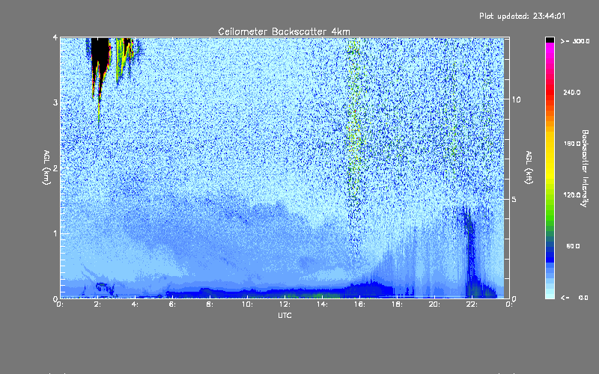
Task: Click the '16:' UTC tick label
Action: tap(359, 304)
